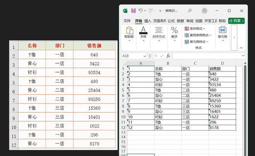Click the formula bar cancel X icon
Viewport: 255px width, 156px height.
click(156, 56)
